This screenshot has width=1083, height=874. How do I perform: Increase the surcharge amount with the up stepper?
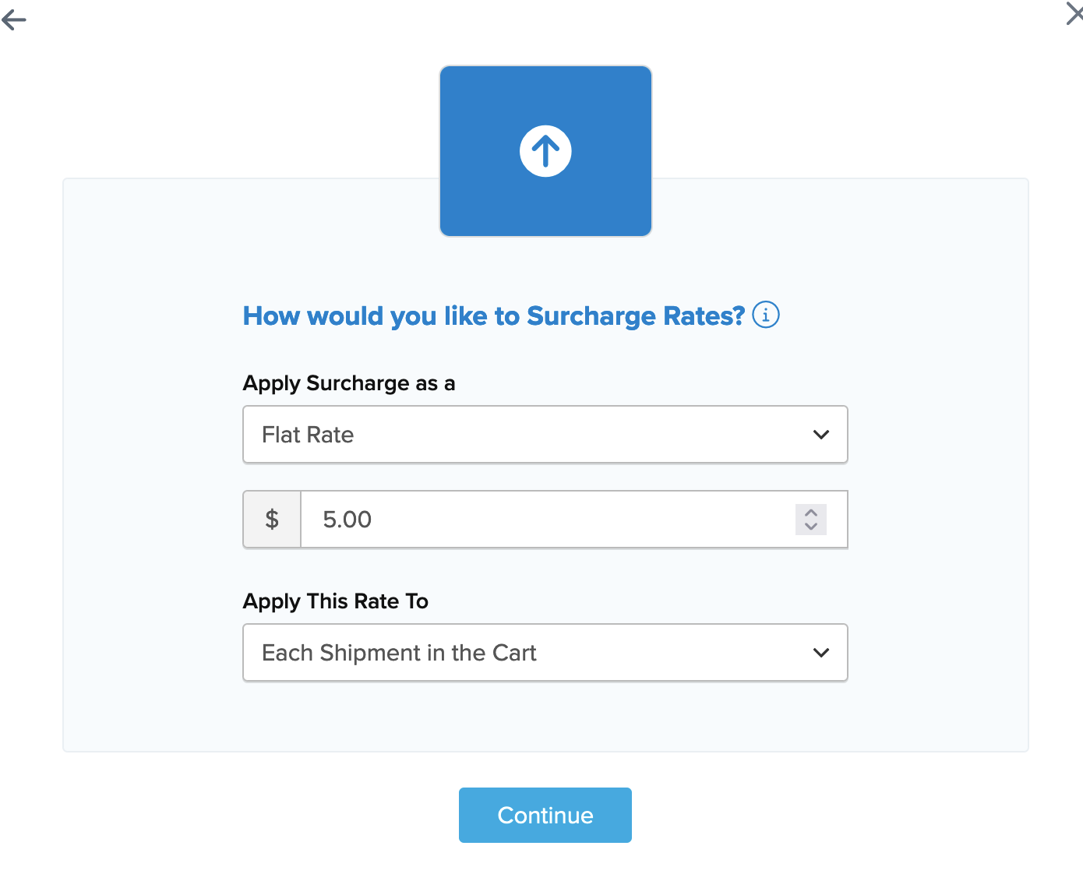(x=811, y=513)
